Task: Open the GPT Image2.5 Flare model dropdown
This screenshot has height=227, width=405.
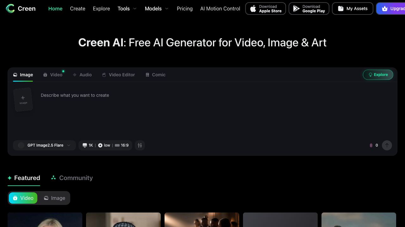Action: pyautogui.click(x=44, y=145)
